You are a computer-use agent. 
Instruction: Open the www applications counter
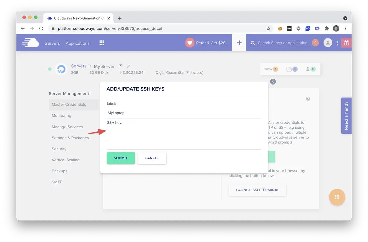point(271,69)
